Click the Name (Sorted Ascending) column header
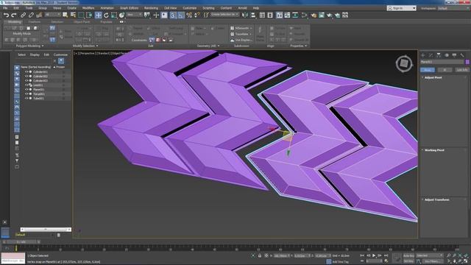471x265 pixels. click(36, 67)
